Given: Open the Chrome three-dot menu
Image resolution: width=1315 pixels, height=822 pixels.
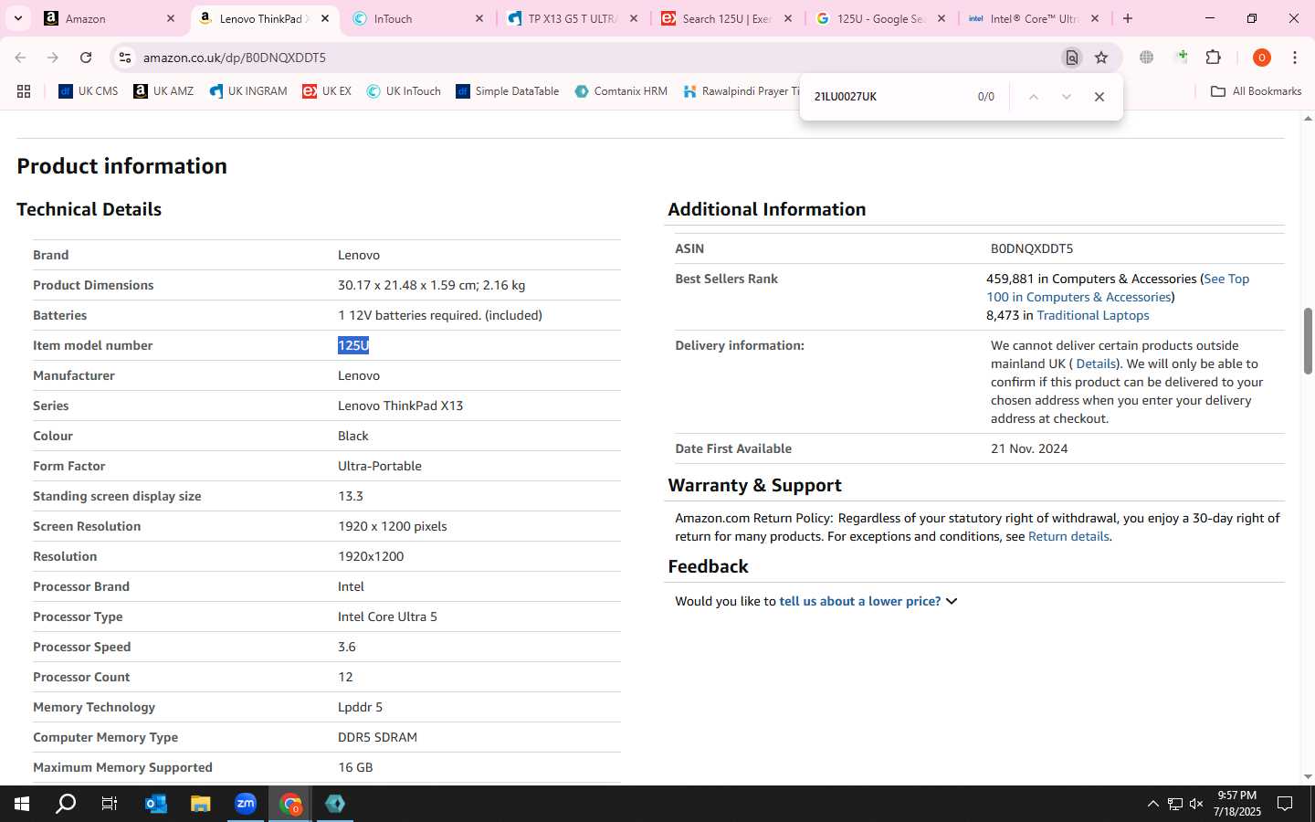Looking at the screenshot, I should click(1295, 58).
